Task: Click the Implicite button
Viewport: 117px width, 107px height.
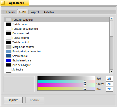Action: pyautogui.click(x=13, y=100)
